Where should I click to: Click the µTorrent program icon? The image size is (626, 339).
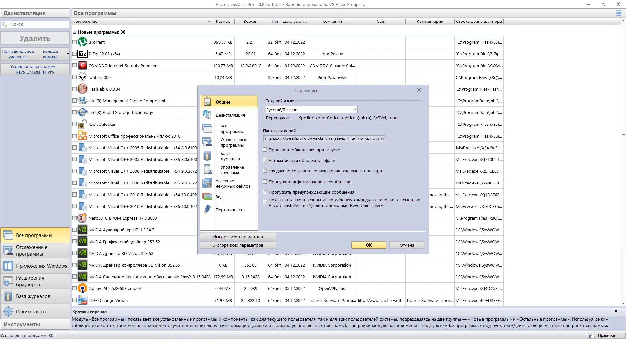click(x=83, y=42)
